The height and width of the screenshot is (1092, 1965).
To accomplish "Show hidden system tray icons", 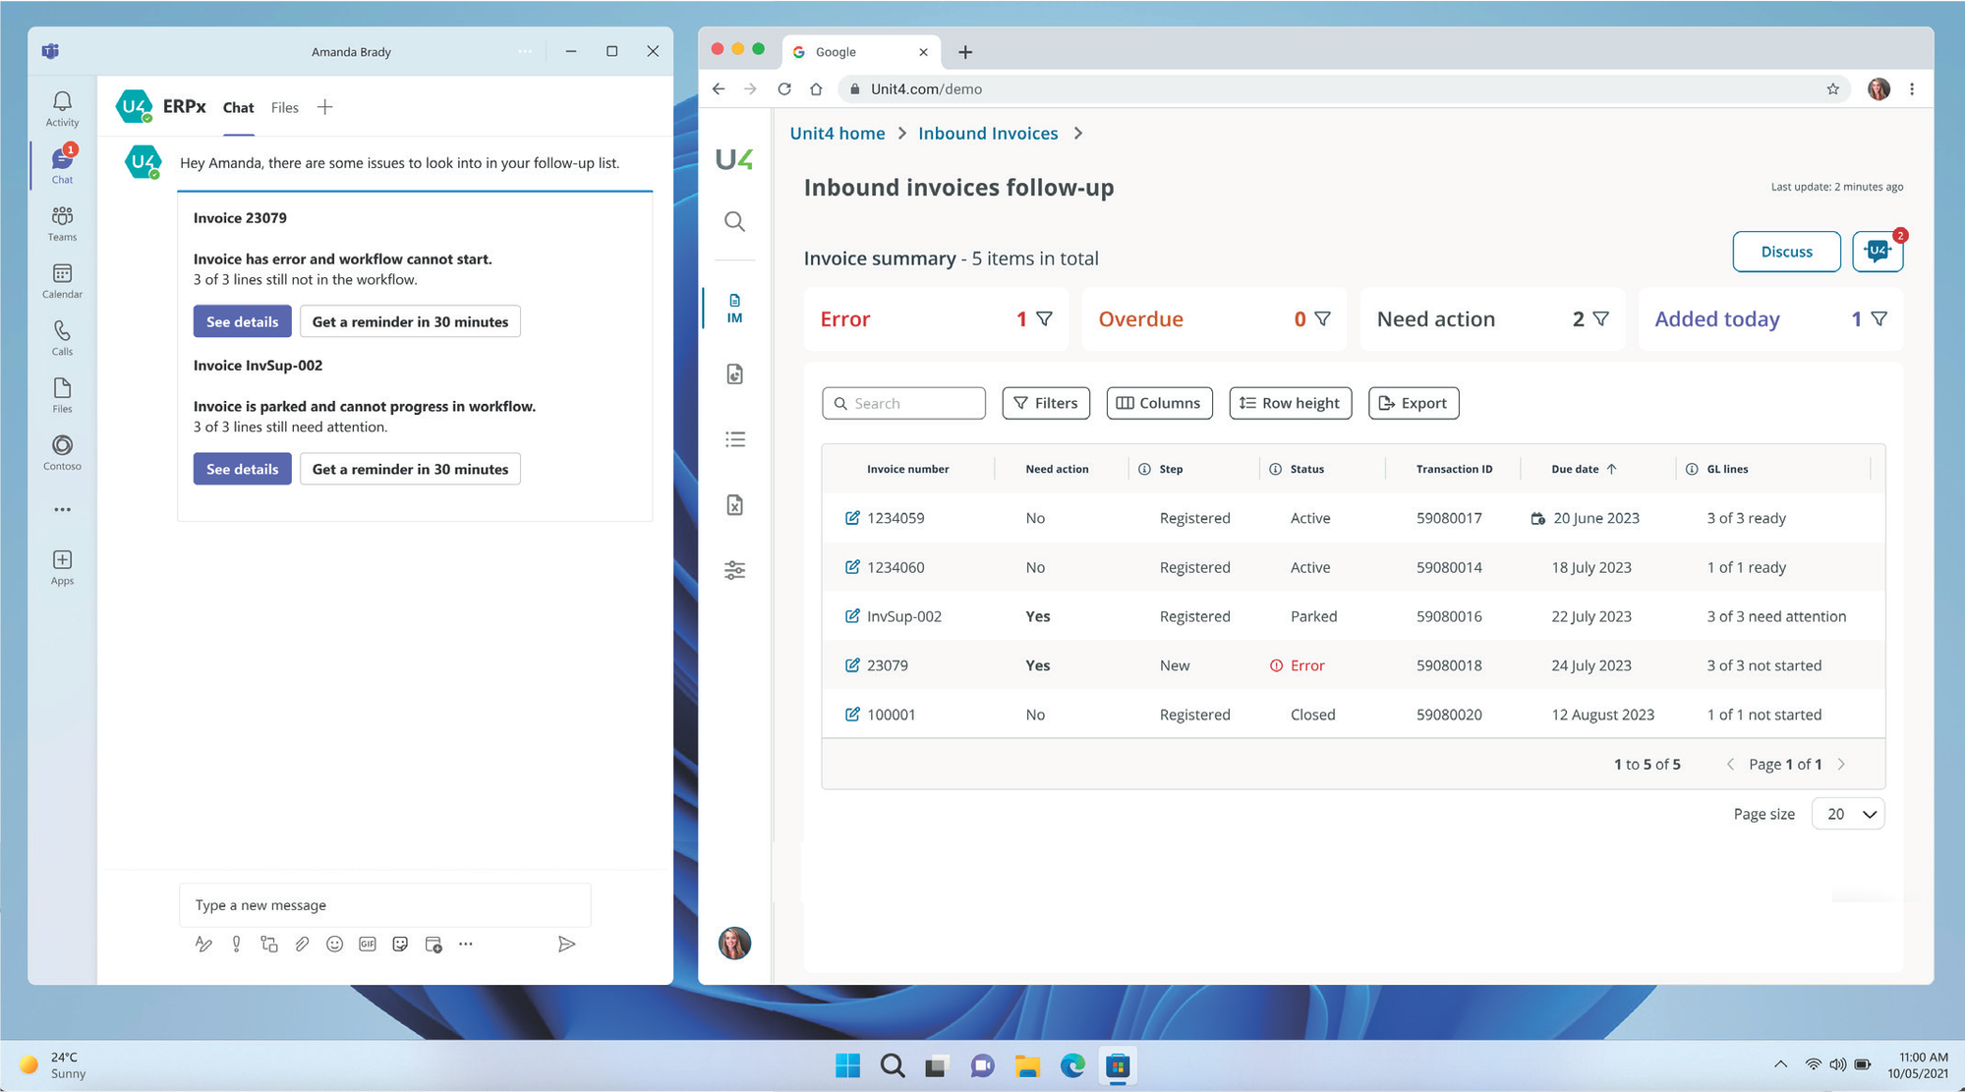I will pos(1780,1064).
